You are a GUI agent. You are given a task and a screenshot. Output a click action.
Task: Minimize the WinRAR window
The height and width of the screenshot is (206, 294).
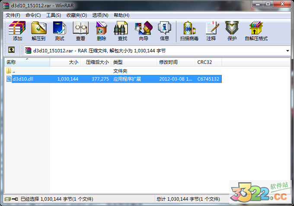point(258,4)
